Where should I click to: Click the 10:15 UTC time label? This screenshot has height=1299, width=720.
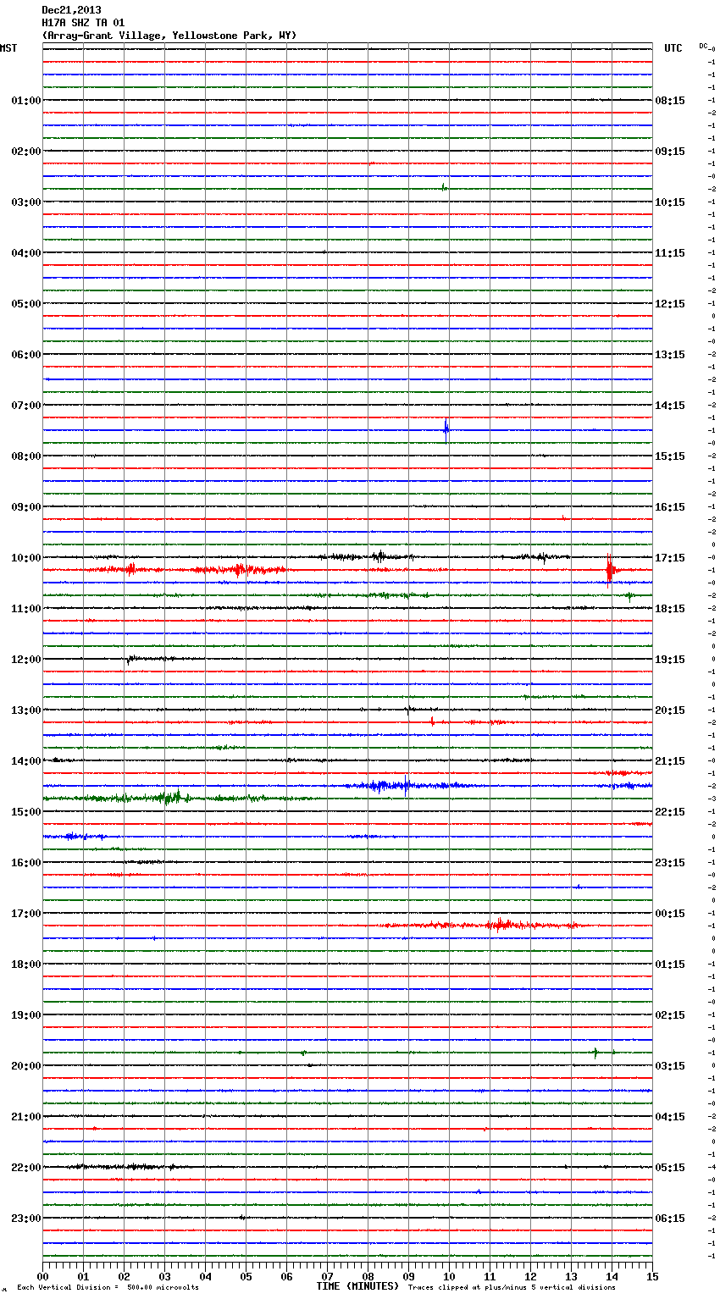[x=670, y=202]
